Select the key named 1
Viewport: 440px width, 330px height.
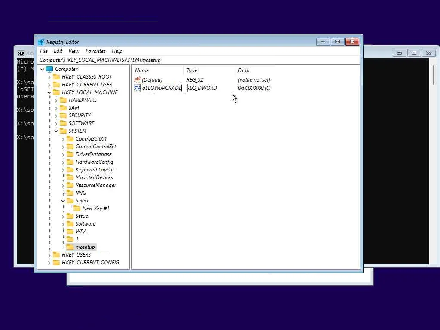pyautogui.click(x=77, y=239)
